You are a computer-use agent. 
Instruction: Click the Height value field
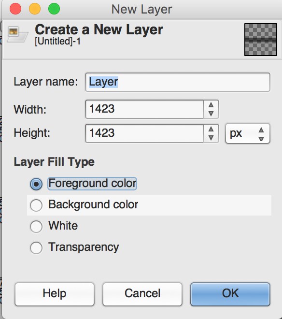pos(144,133)
